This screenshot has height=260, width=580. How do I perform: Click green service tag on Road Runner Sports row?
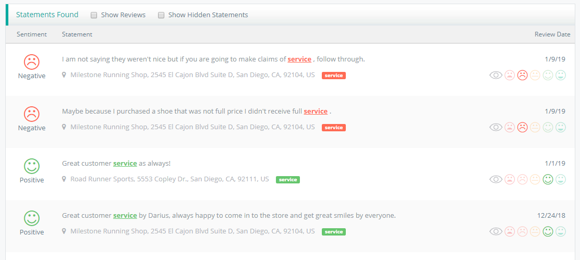coord(288,179)
